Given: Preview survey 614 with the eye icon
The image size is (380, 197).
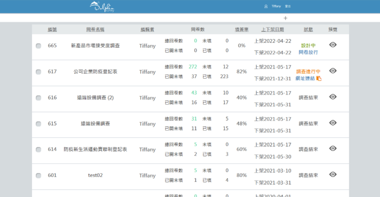Looking at the screenshot, I should [333, 148].
